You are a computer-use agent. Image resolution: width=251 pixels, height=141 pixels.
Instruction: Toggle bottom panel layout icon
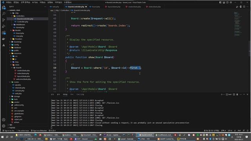tap(224, 2)
